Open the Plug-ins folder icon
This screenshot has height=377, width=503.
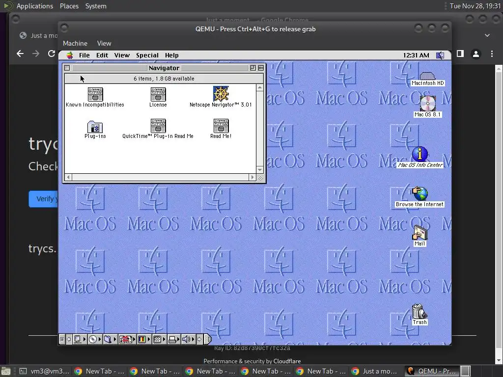[x=95, y=127]
